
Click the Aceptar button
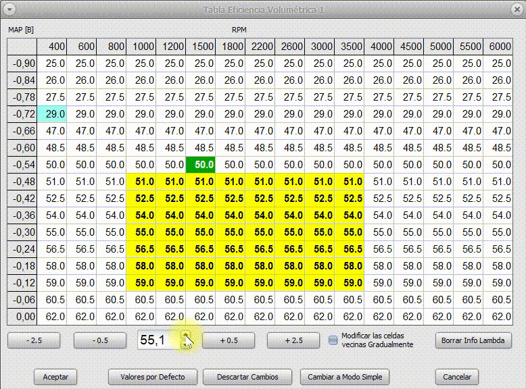point(55,377)
